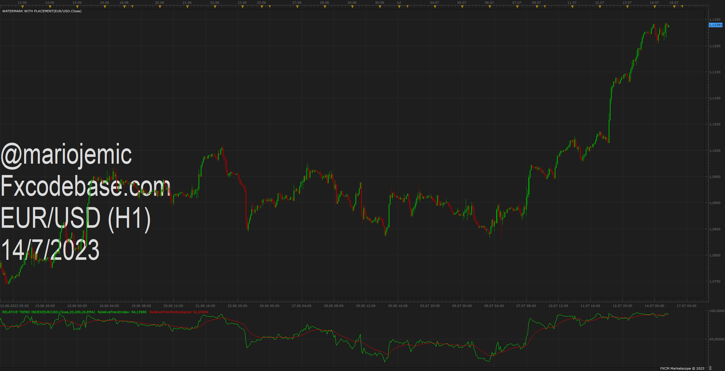Click the 1,0900 price axis label
This screenshot has width=725, height=371.
pyautogui.click(x=715, y=203)
